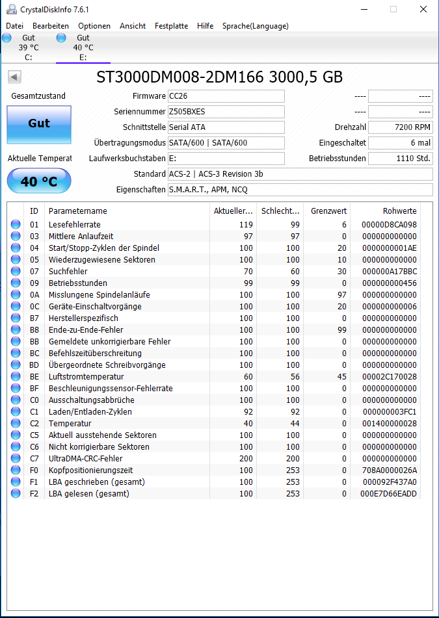Click the status orb of Start/Stopp-Zyklen der Spindel row

(x=16, y=248)
